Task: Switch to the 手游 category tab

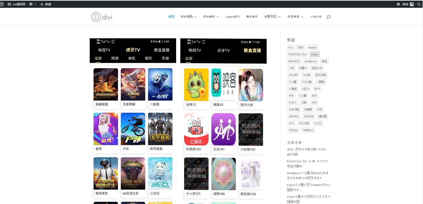Action: coord(165,58)
